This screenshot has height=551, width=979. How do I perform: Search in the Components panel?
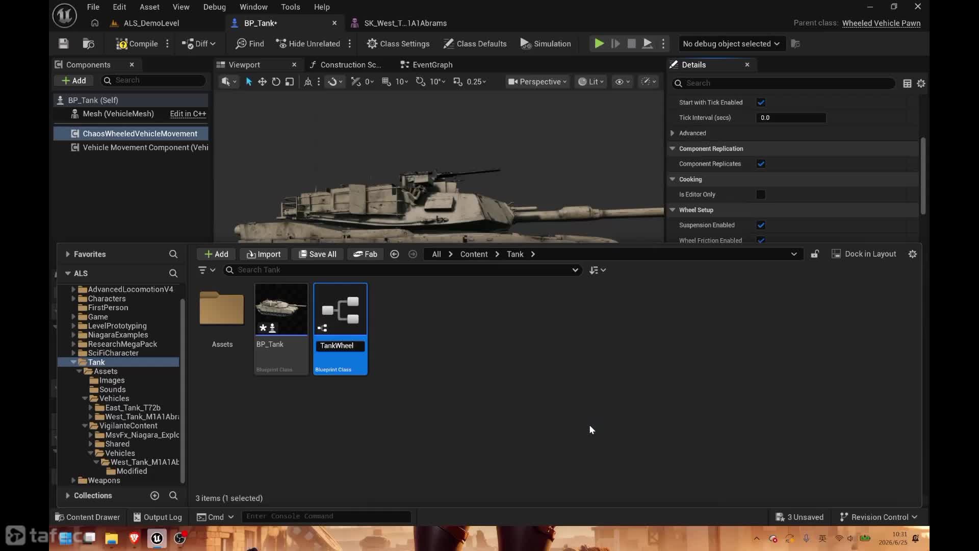pyautogui.click(x=154, y=81)
